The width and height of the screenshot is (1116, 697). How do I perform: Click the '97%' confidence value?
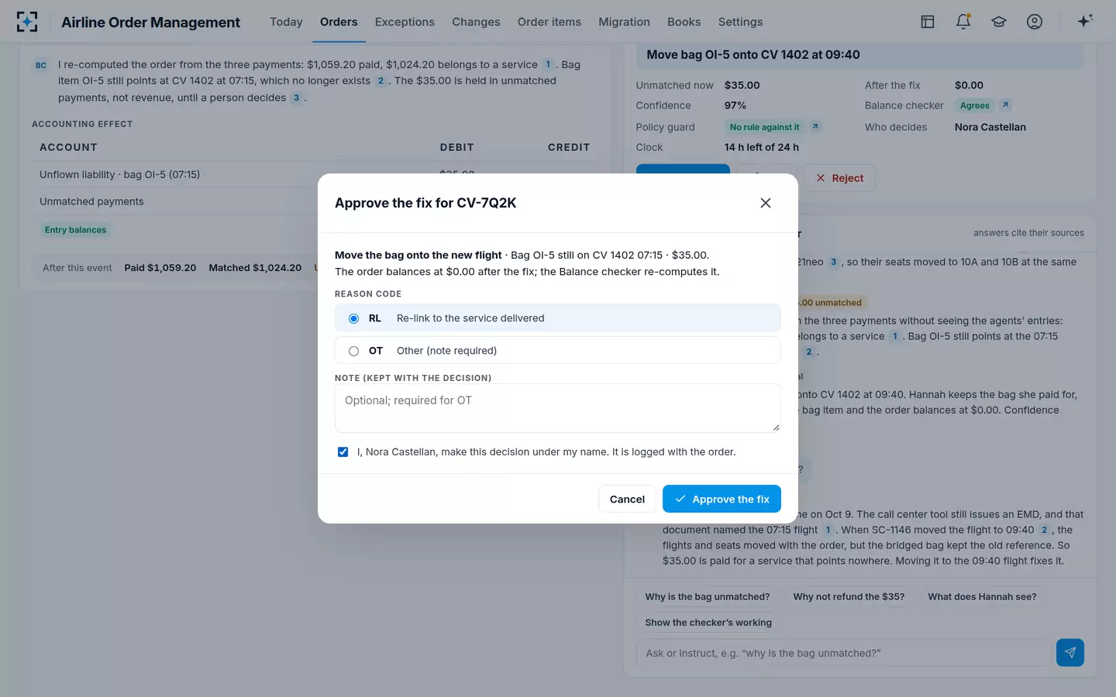[x=735, y=105]
